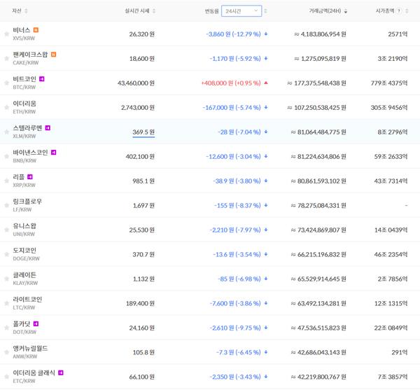Screen dimensions: 420x390
Task: Click the 변동률 column header label
Action: pyautogui.click(x=212, y=11)
